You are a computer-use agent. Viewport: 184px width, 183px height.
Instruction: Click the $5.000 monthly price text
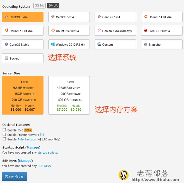coord(16,110)
